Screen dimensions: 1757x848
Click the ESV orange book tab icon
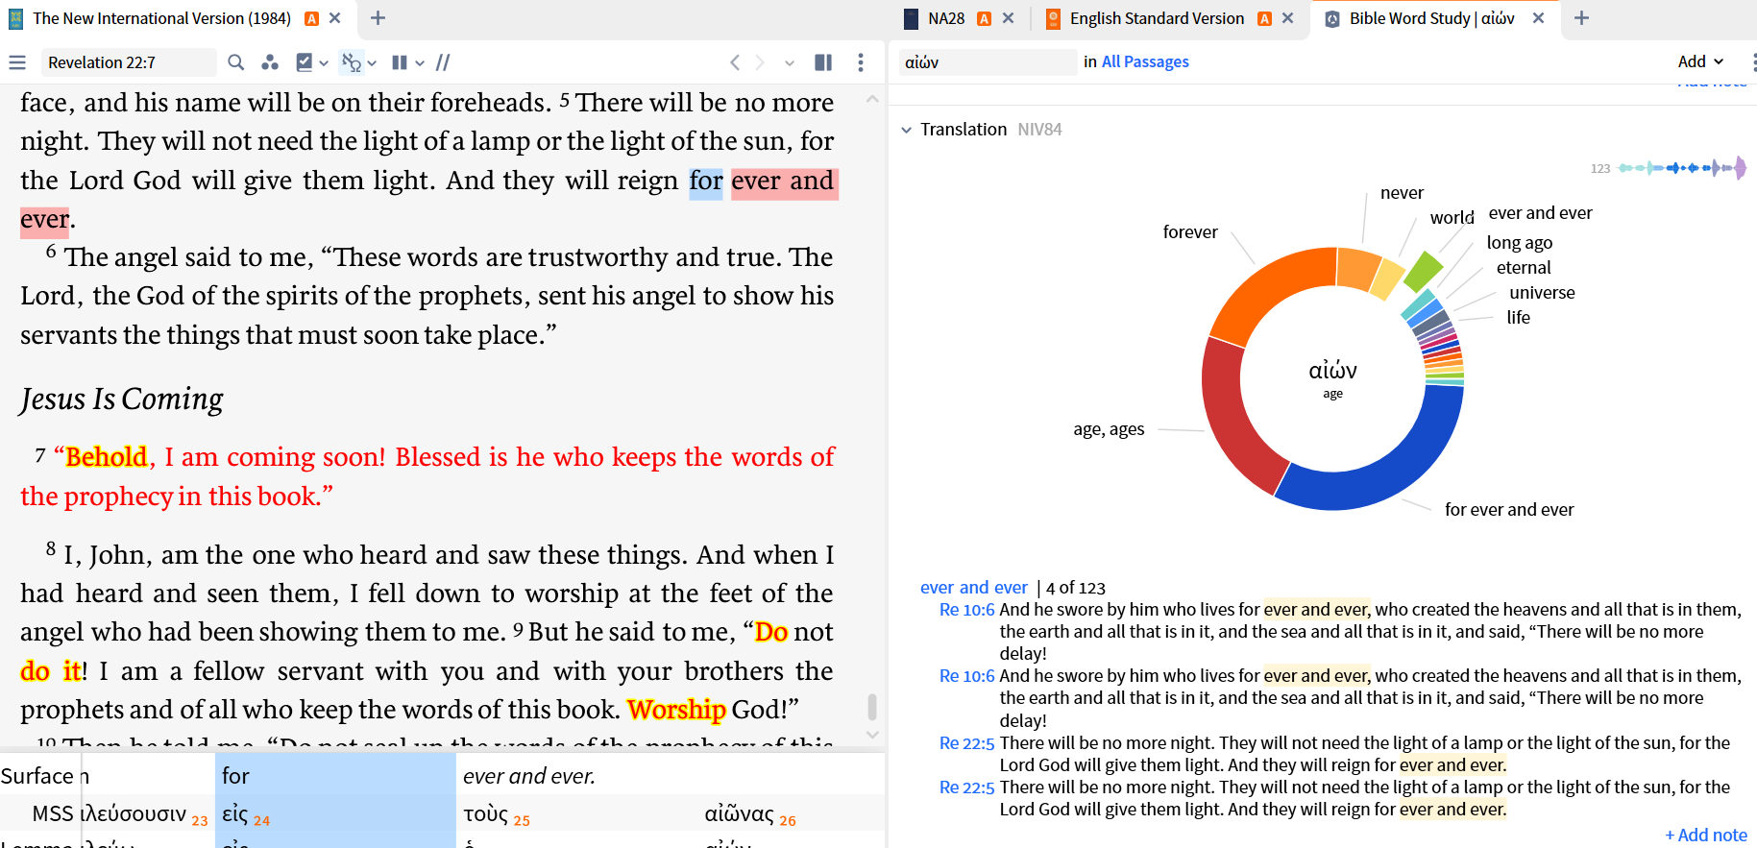coord(1053,18)
